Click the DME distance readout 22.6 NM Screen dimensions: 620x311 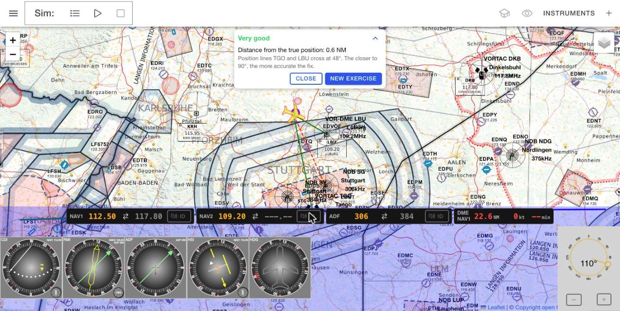(486, 216)
